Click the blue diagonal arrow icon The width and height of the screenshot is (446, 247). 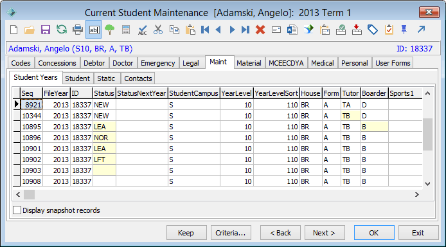point(421,29)
